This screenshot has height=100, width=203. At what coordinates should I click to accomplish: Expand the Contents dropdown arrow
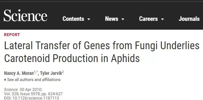pos(89,19)
